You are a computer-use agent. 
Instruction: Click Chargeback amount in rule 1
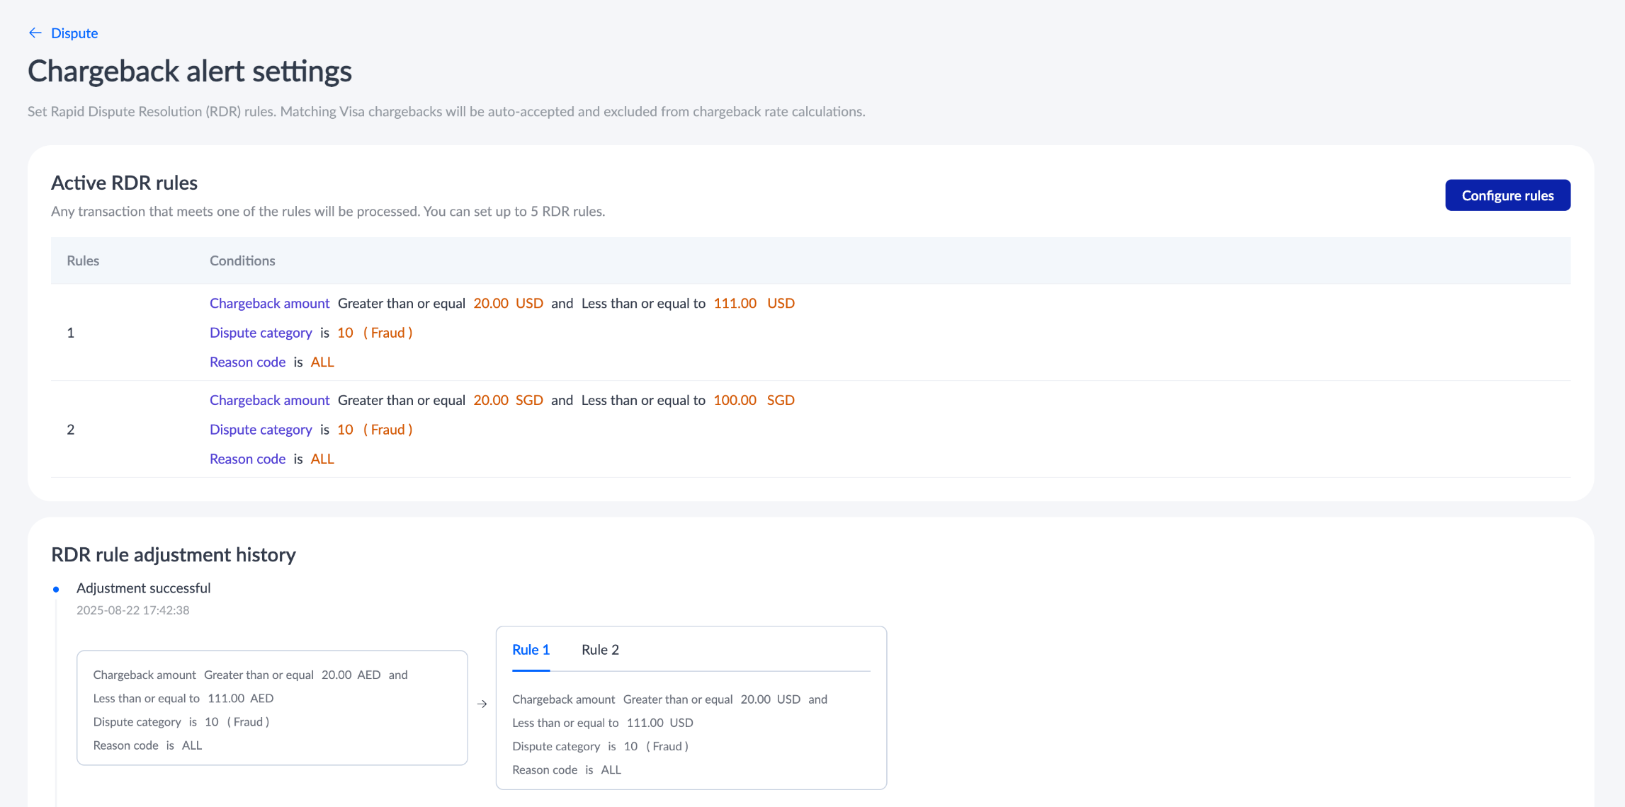point(269,303)
